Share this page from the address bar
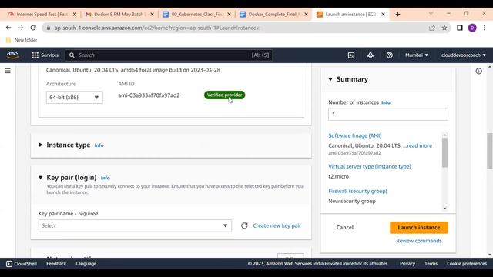This screenshot has width=493, height=277. 432,28
